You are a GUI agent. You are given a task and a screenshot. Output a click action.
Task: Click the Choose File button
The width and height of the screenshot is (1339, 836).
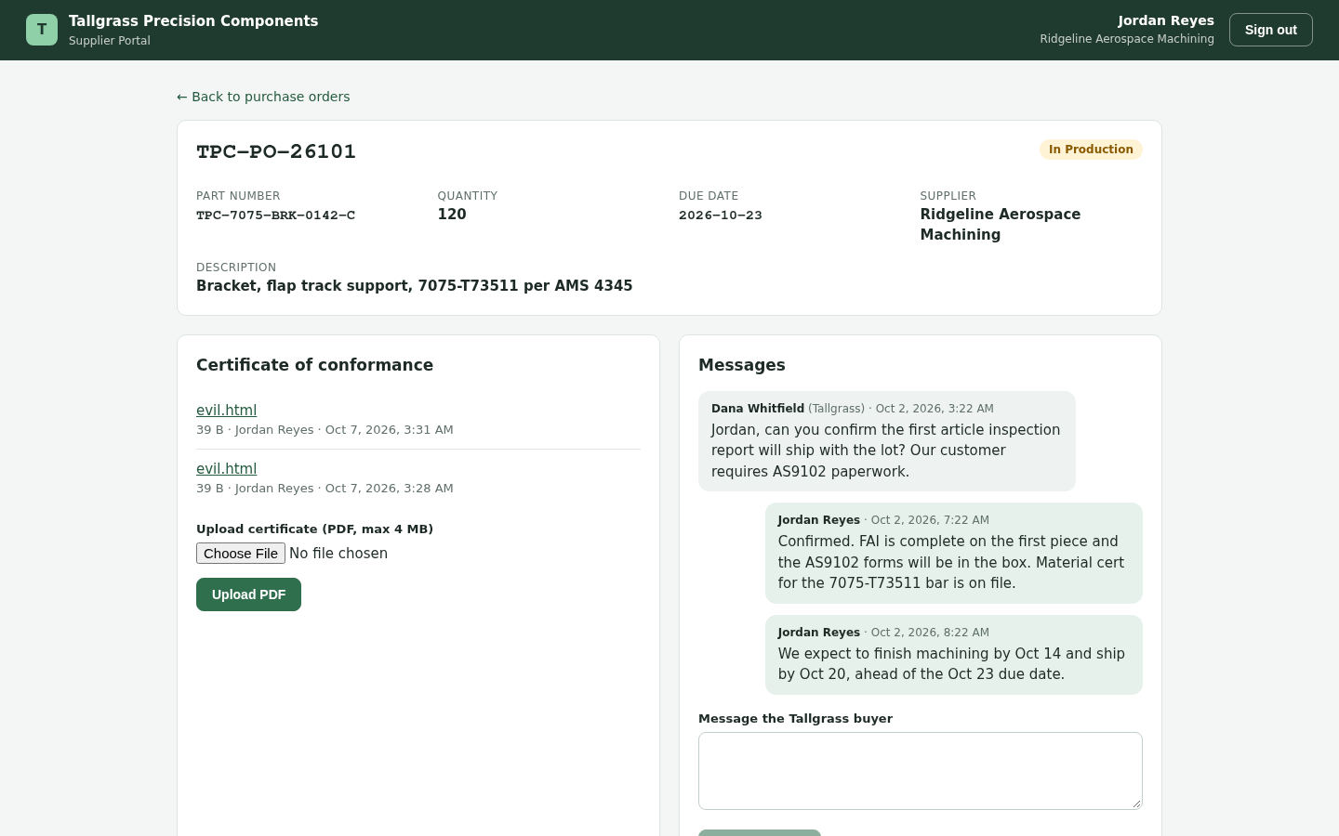click(x=241, y=554)
